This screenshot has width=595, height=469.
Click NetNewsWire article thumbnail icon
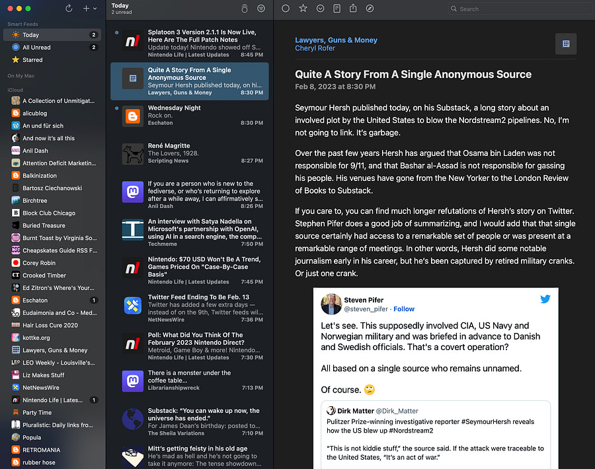click(133, 306)
